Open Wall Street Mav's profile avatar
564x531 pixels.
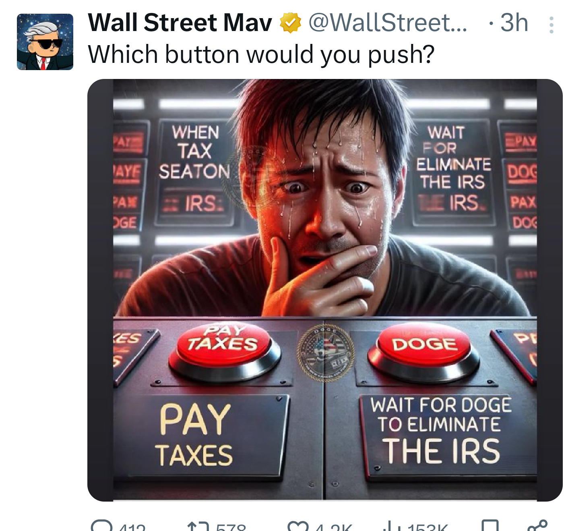[x=45, y=42]
